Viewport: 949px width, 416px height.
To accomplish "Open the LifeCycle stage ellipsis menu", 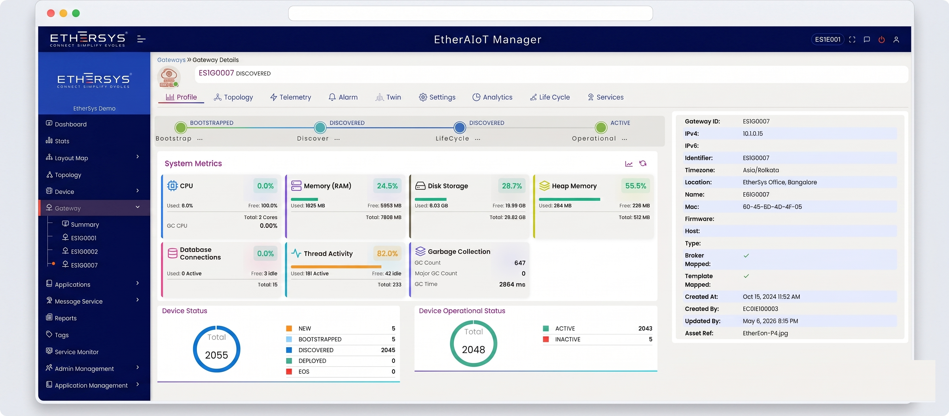I will click(478, 139).
